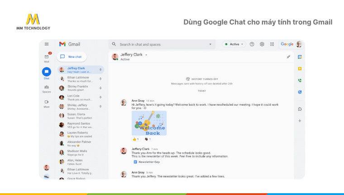Open the Google account avatar
The width and height of the screenshot is (344, 195).
click(299, 44)
